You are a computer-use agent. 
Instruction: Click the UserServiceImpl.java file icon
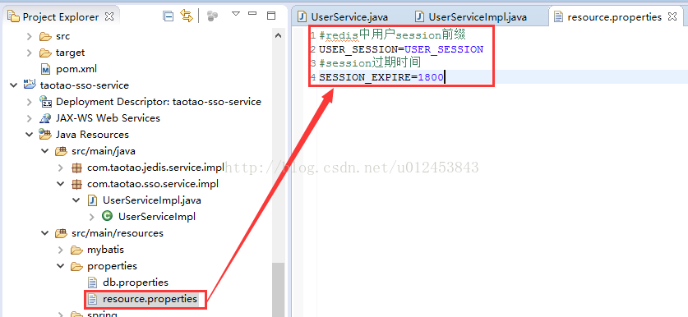[x=92, y=200]
